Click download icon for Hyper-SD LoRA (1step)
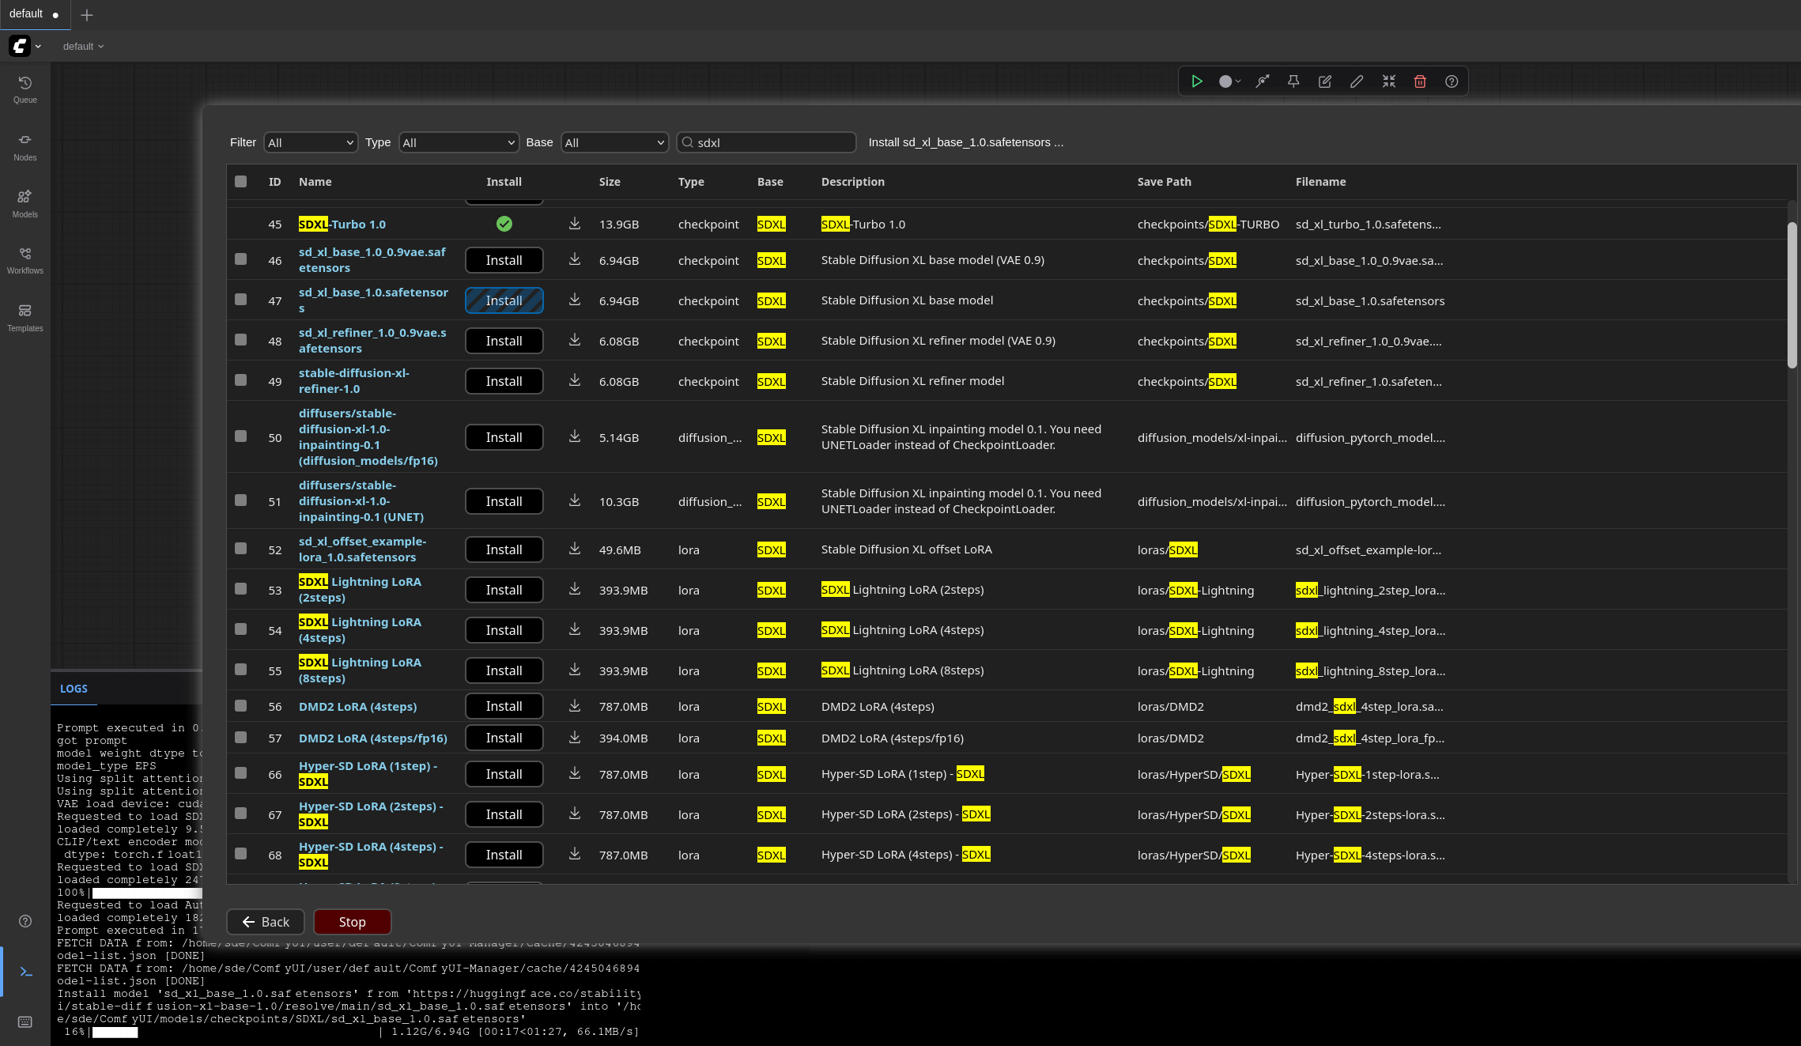Image resolution: width=1801 pixels, height=1046 pixels. [x=575, y=773]
